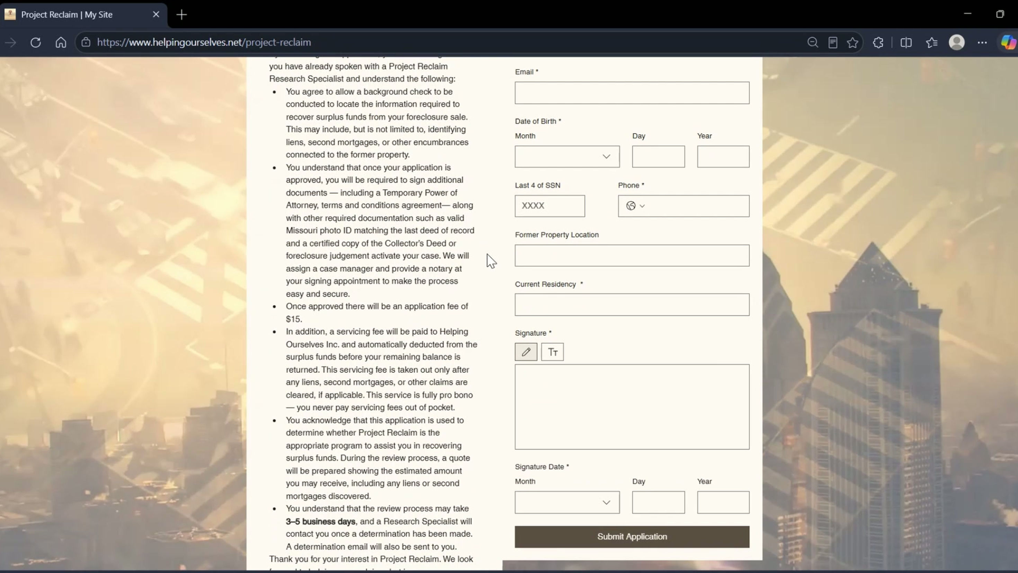Click Date of Birth Day field
Image resolution: width=1018 pixels, height=573 pixels.
658,157
